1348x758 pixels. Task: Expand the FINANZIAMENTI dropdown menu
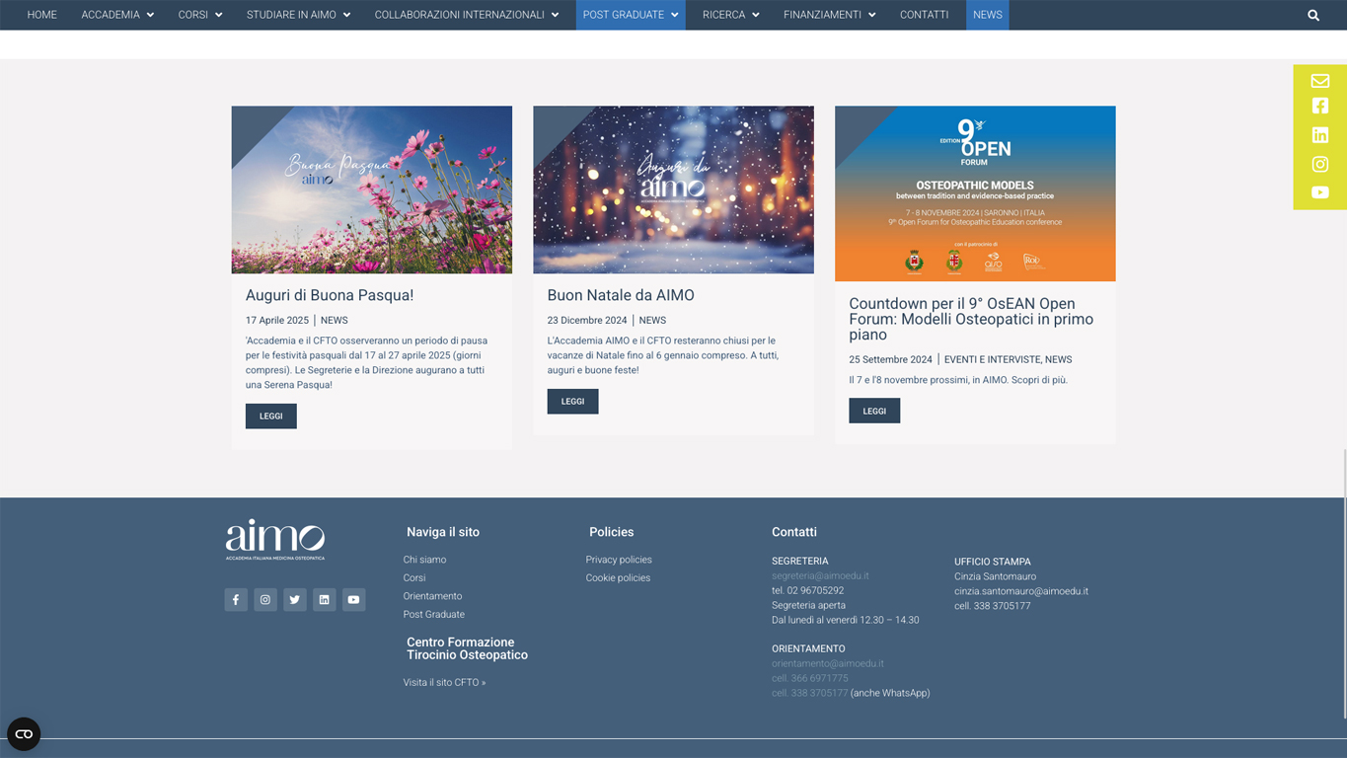tap(830, 15)
